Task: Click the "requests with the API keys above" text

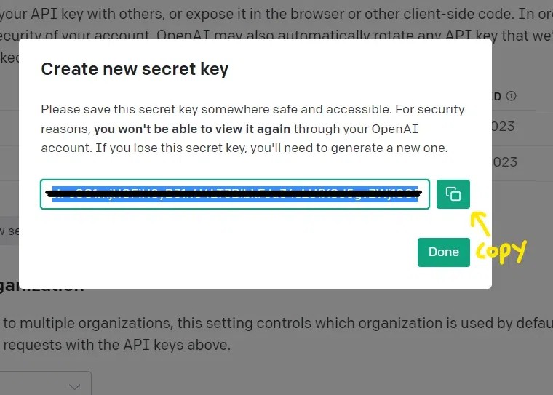Action: (116, 345)
